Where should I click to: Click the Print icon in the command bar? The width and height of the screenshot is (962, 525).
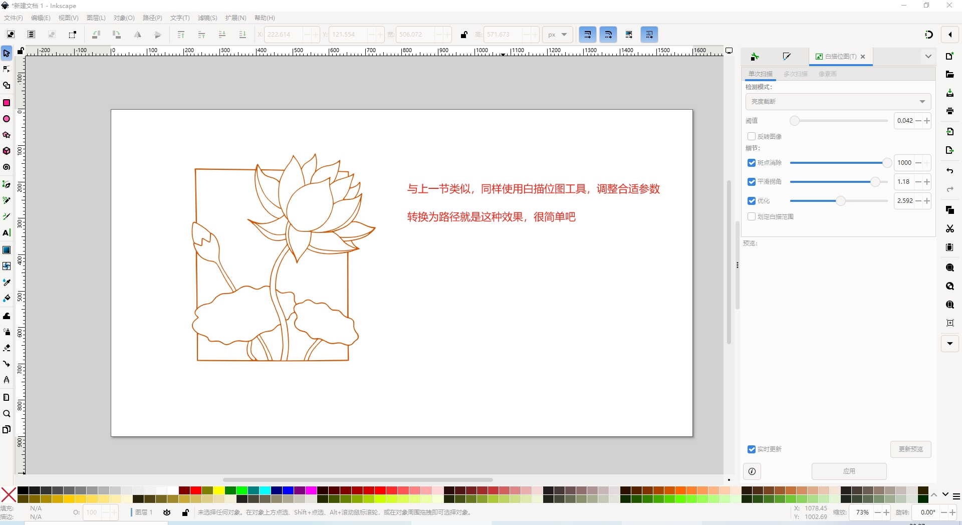point(949,111)
